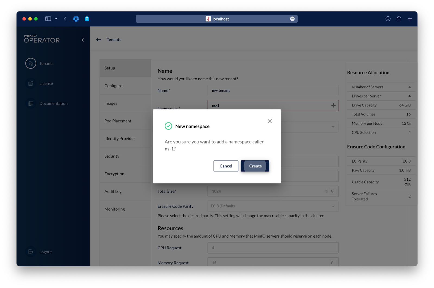This screenshot has height=288, width=434.
Task: Click the Tenants icon in sidebar
Action: point(31,63)
